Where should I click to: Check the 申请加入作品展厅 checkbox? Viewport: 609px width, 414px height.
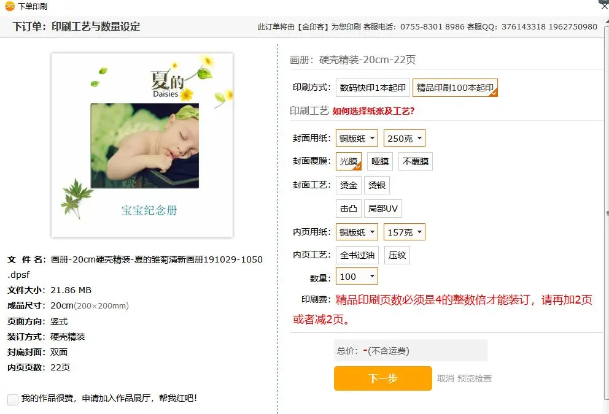(13, 399)
